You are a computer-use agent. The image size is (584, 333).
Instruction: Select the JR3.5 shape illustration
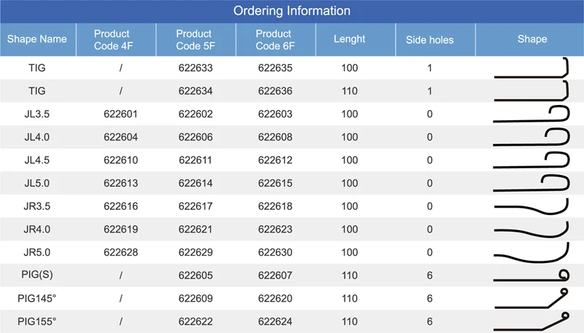(x=531, y=206)
